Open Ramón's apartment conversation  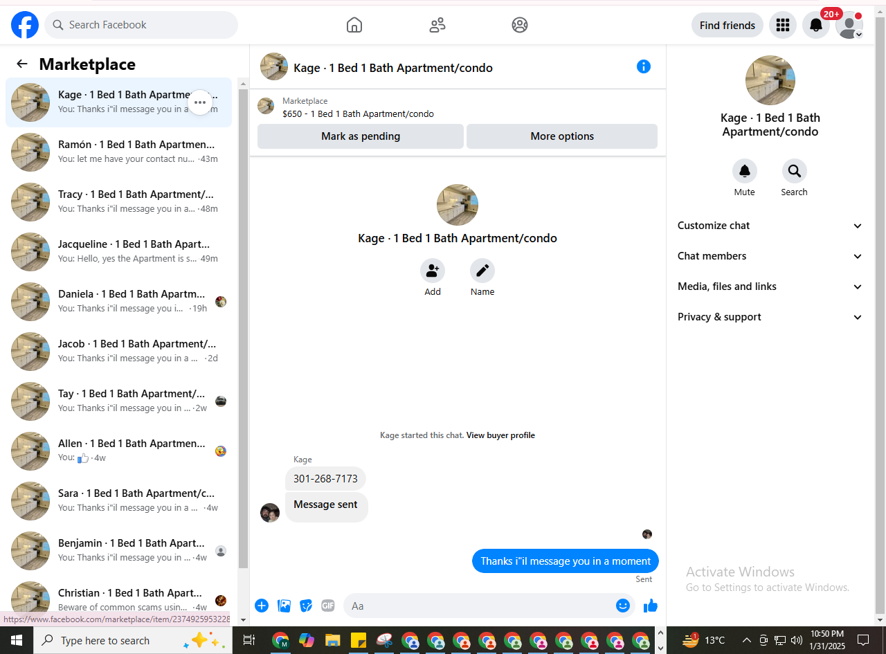[x=118, y=152]
